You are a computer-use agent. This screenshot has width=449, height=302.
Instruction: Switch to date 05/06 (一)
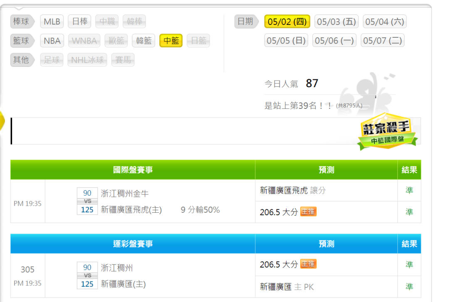[x=334, y=40]
